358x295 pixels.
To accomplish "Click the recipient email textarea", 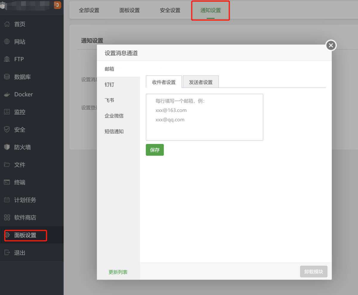I will 204,117.
